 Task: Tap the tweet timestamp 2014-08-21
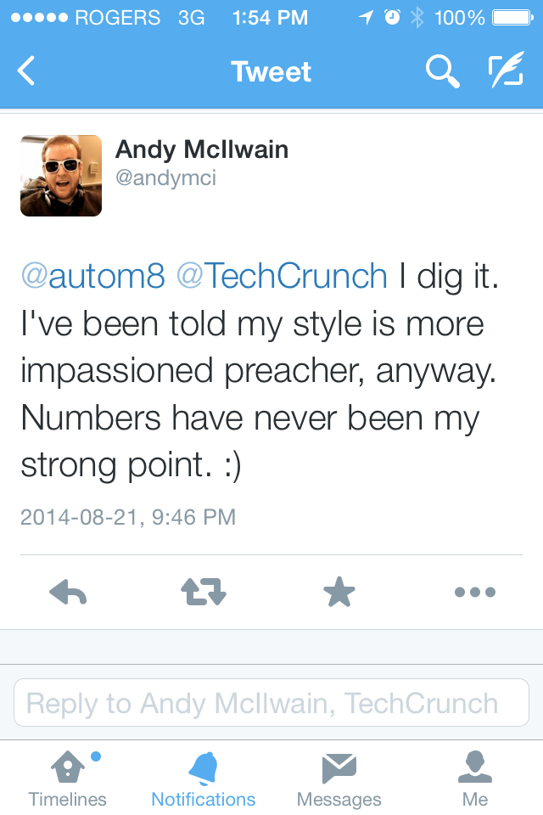[x=127, y=516]
